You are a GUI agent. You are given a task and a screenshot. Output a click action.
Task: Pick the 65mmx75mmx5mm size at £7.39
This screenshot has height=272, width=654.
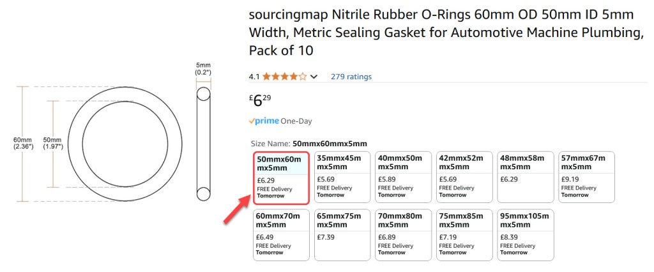tap(343, 234)
